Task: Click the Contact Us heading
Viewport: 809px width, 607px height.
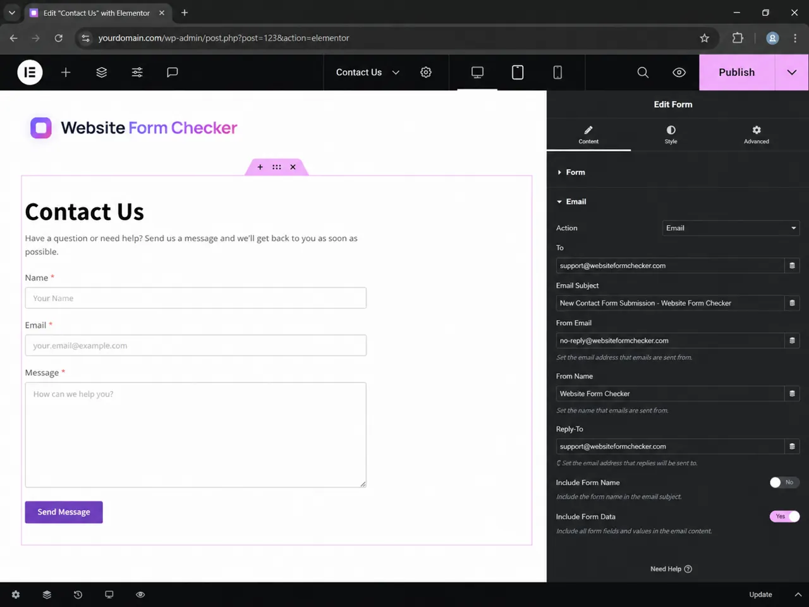Action: (x=85, y=212)
